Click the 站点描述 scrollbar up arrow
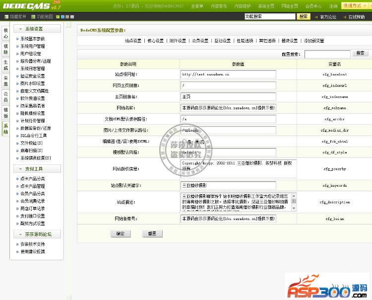This screenshot has width=372, height=300. tap(294, 196)
